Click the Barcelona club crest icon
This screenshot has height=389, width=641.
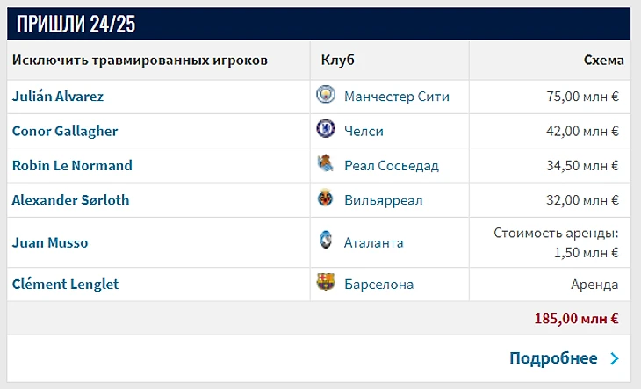point(326,283)
